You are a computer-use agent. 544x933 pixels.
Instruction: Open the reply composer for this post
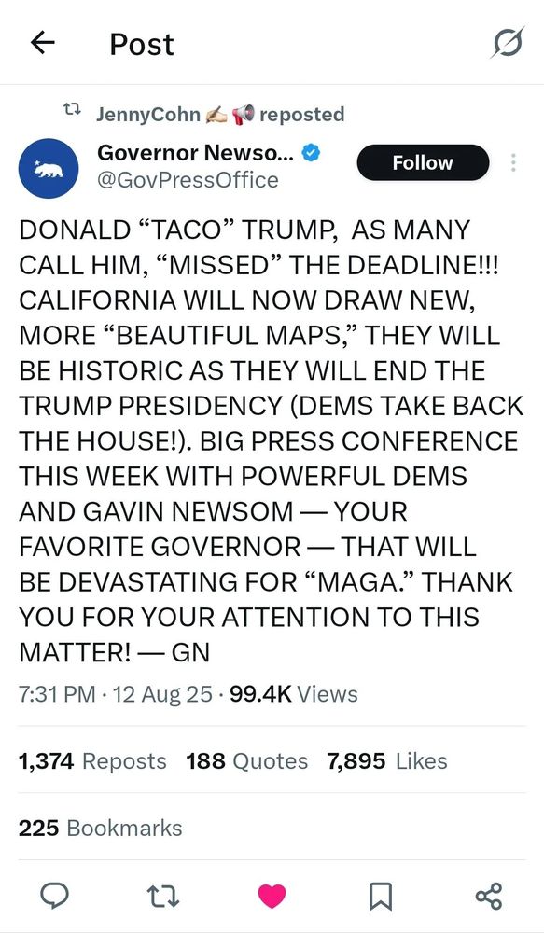[55, 896]
